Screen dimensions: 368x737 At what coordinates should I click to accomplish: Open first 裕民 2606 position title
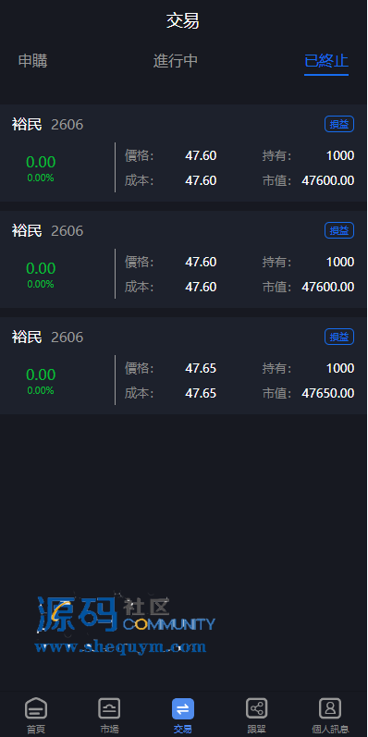[47, 125]
